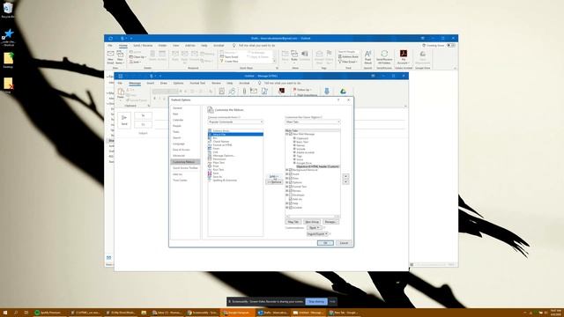Image resolution: width=564 pixels, height=317 pixels.
Task: Open Send / Receive tab in Outlook
Action: pyautogui.click(x=143, y=46)
